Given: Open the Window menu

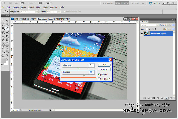Looking at the screenshot, I should click(54, 7).
